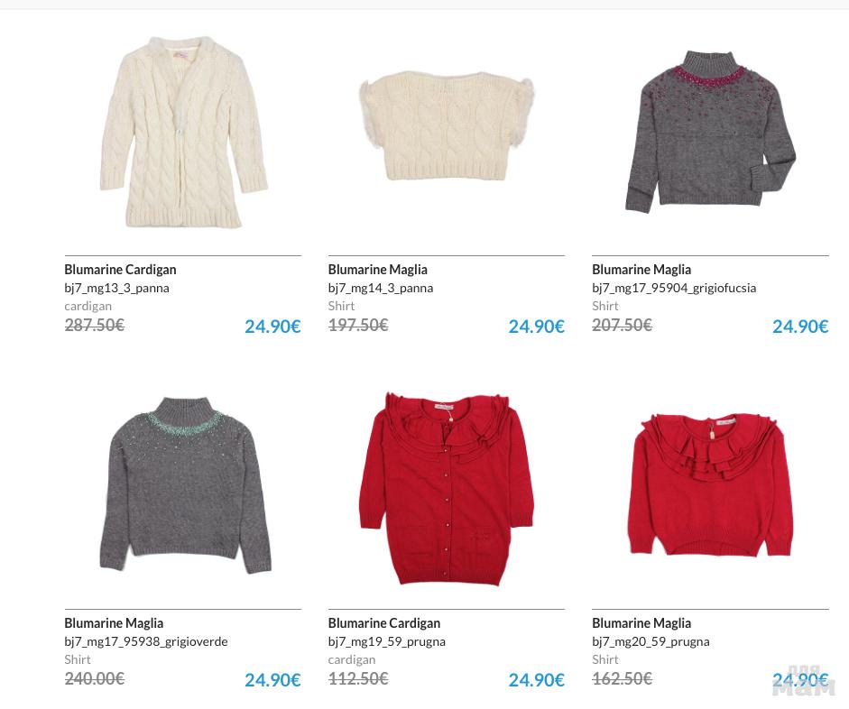Click the crossed-out 197.50€ price

point(358,325)
